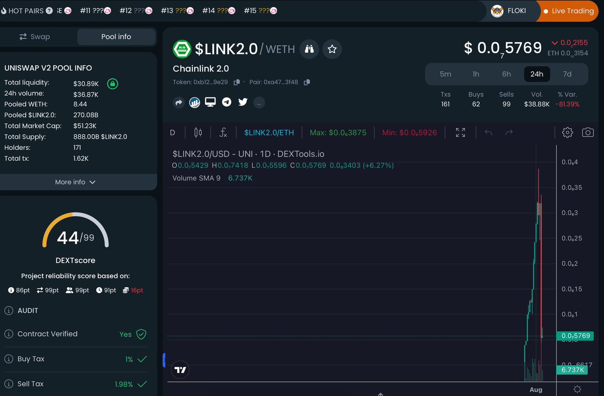604x396 pixels.
Task: Click the 99pt holders score
Action: tap(78, 290)
